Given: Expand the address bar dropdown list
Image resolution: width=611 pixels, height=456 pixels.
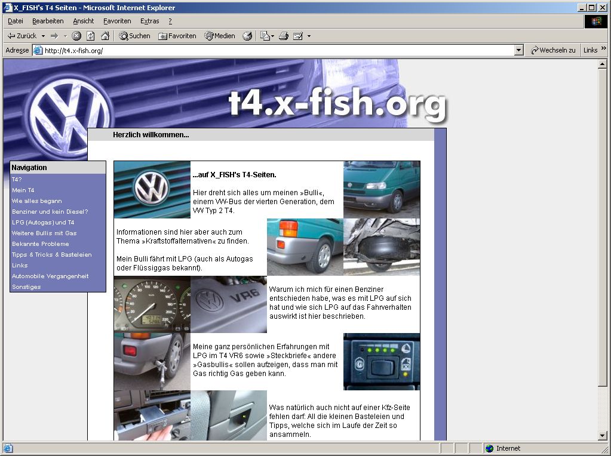Looking at the screenshot, I should [518, 50].
